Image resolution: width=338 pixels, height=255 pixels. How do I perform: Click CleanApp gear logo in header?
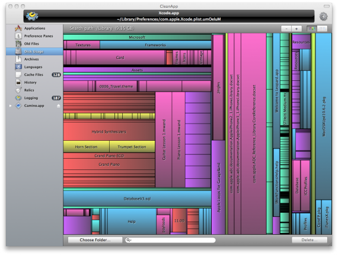(32, 16)
